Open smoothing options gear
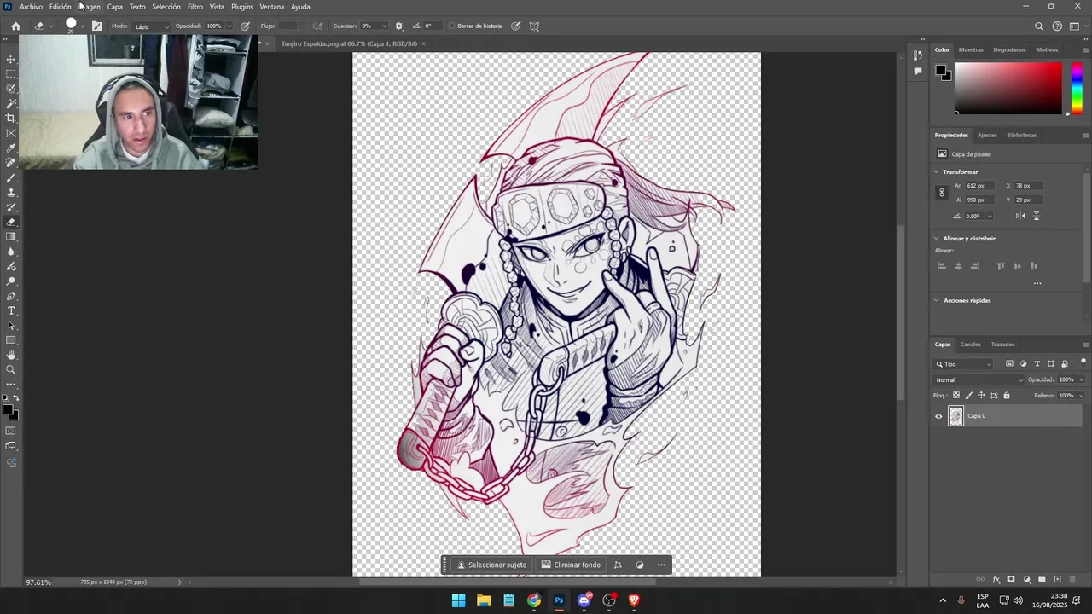 pos(398,26)
